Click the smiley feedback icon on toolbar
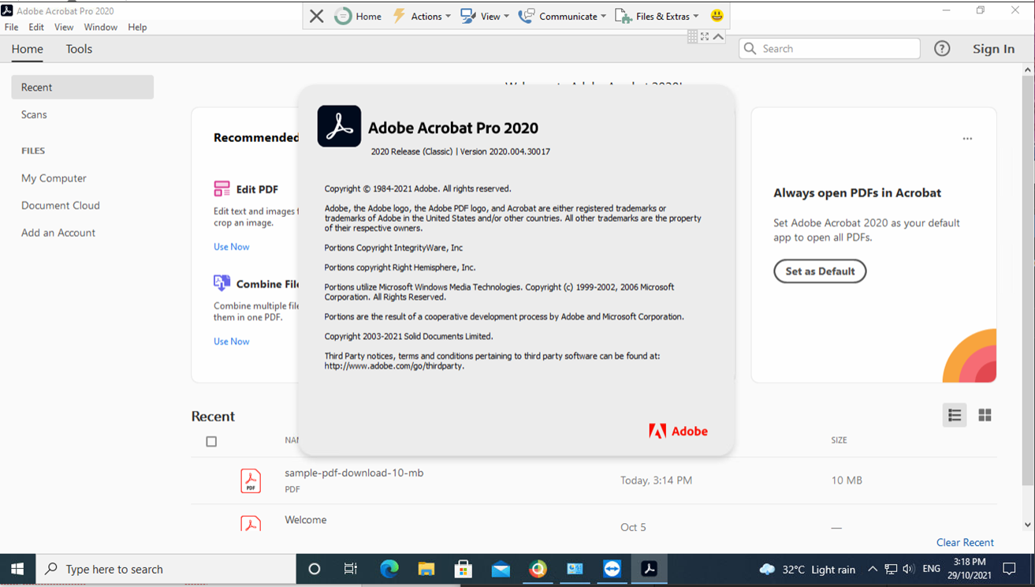The height and width of the screenshot is (587, 1035). click(717, 15)
